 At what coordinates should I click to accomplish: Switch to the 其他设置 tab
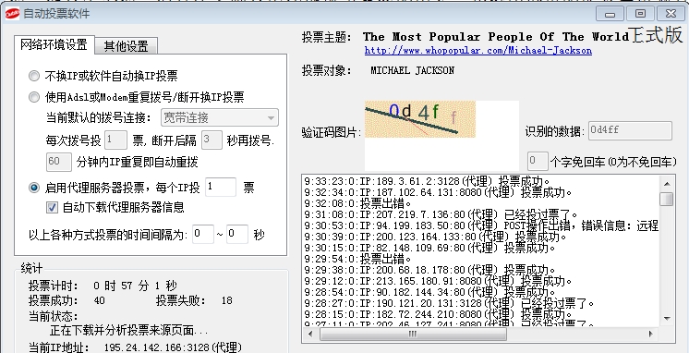tap(127, 46)
